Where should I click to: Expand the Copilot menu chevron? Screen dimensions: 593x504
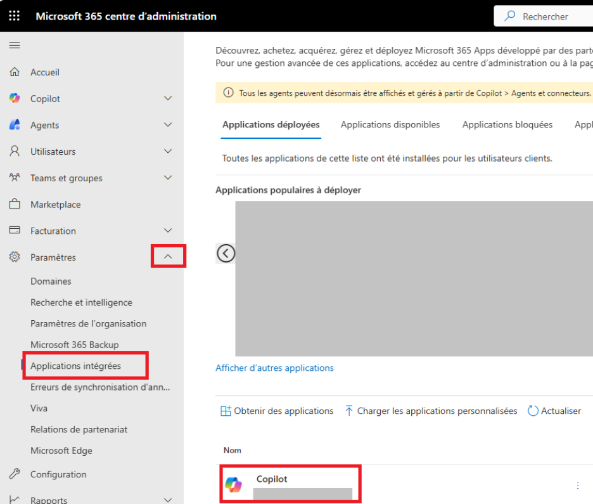168,98
